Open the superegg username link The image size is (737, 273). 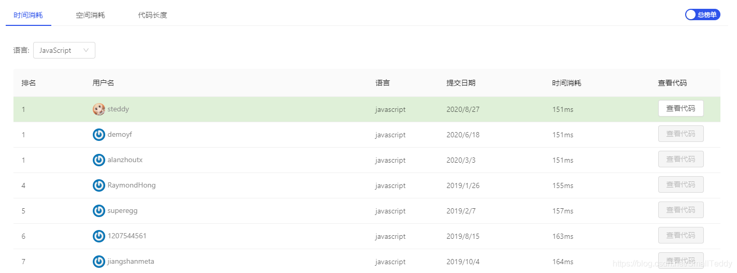122,211
